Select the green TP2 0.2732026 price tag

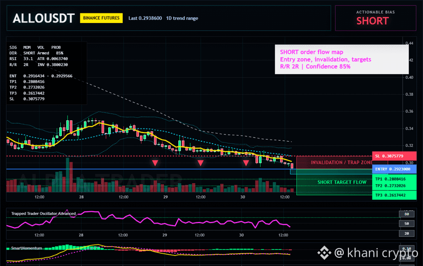coord(394,186)
